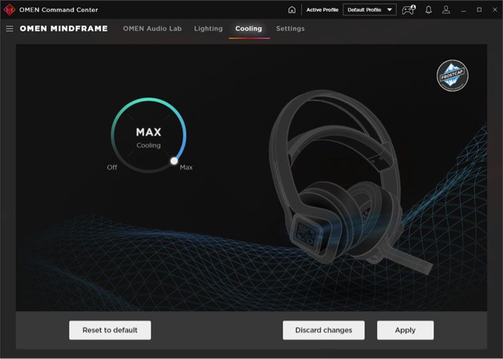Apply the cooling settings
The height and width of the screenshot is (359, 503).
click(405, 330)
